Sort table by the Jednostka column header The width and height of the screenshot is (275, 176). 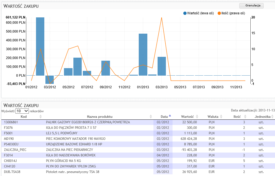tap(263, 117)
